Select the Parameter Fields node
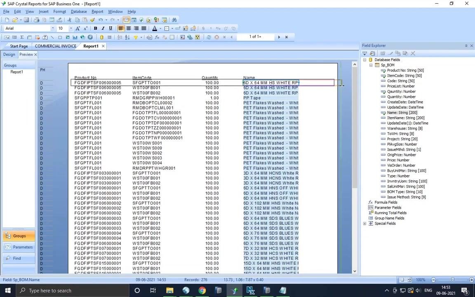This screenshot has width=475, height=297. pos(388,207)
